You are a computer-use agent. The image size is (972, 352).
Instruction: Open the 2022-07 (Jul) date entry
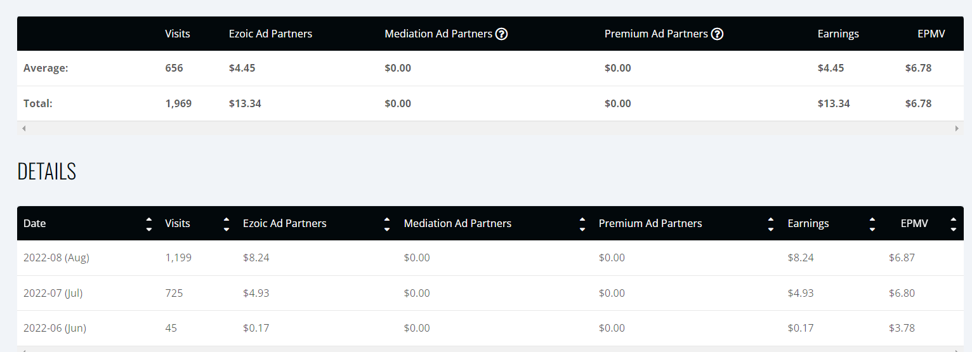[53, 293]
